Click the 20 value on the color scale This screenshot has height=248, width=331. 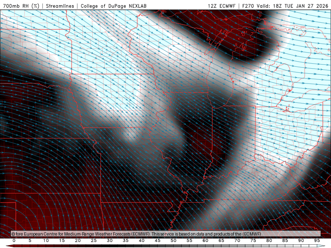pos(78,241)
